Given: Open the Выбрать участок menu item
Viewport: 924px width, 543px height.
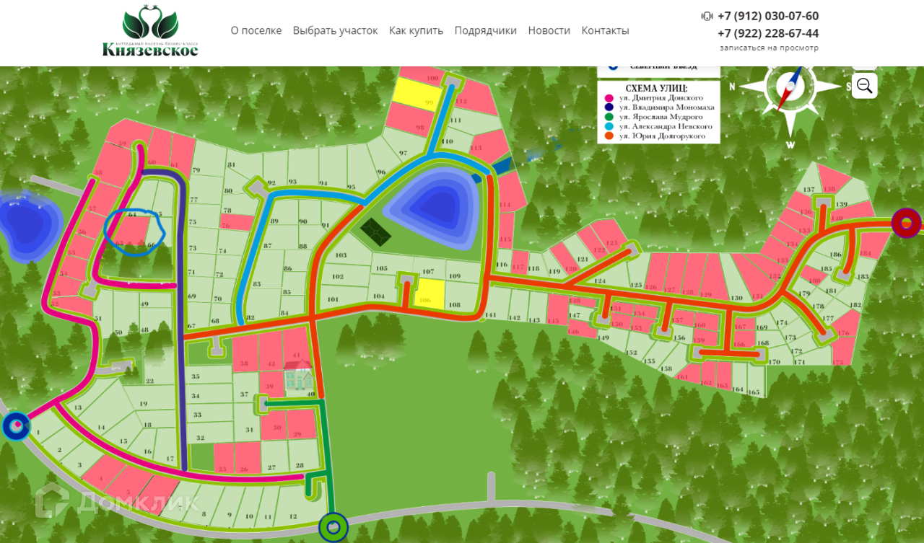Looking at the screenshot, I should (335, 30).
